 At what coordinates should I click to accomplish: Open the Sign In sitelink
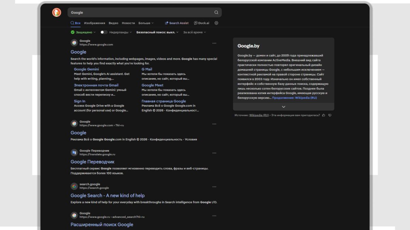80,101
